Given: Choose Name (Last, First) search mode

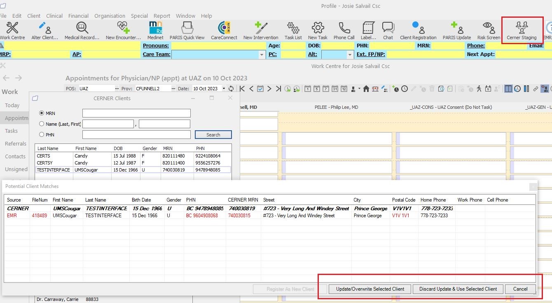Looking at the screenshot, I should coord(41,124).
